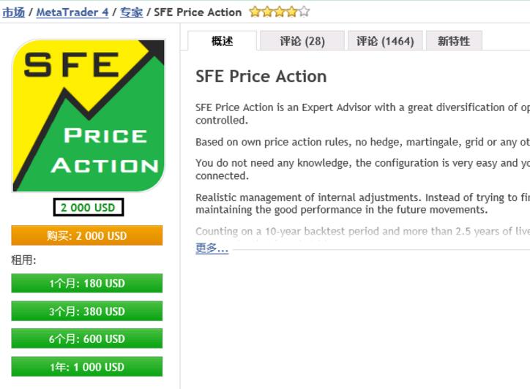This screenshot has width=530, height=389.
Task: Click the second rating star
Action: tap(267, 12)
